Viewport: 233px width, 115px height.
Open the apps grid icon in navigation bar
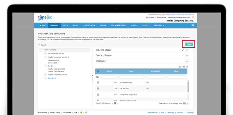(x=193, y=25)
